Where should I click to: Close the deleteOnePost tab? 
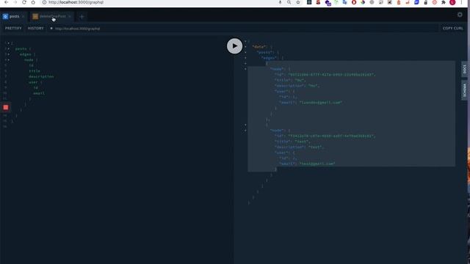tap(70, 16)
